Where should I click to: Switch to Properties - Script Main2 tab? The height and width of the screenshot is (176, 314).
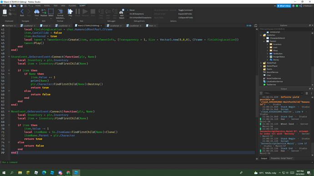(282, 158)
